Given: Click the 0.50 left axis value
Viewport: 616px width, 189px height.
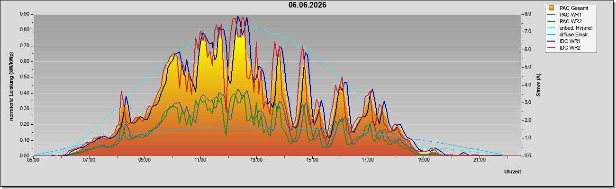Looking at the screenshot, I should coord(25,77).
